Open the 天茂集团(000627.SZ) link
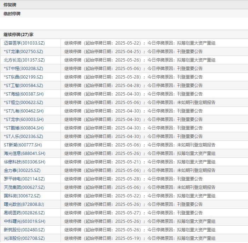 tap(24, 187)
